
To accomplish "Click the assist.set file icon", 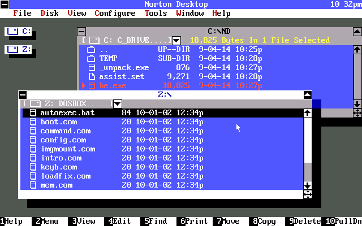I will click(x=90, y=76).
